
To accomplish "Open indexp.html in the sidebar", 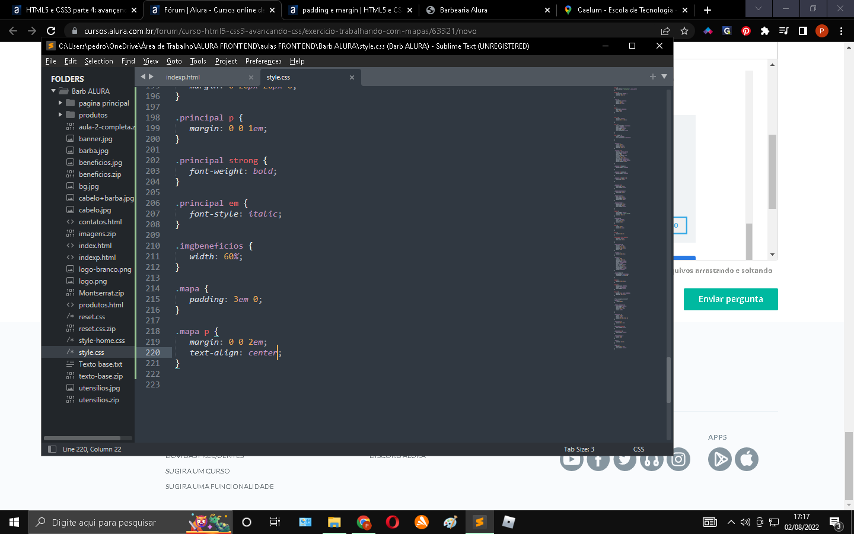I will pos(97,258).
